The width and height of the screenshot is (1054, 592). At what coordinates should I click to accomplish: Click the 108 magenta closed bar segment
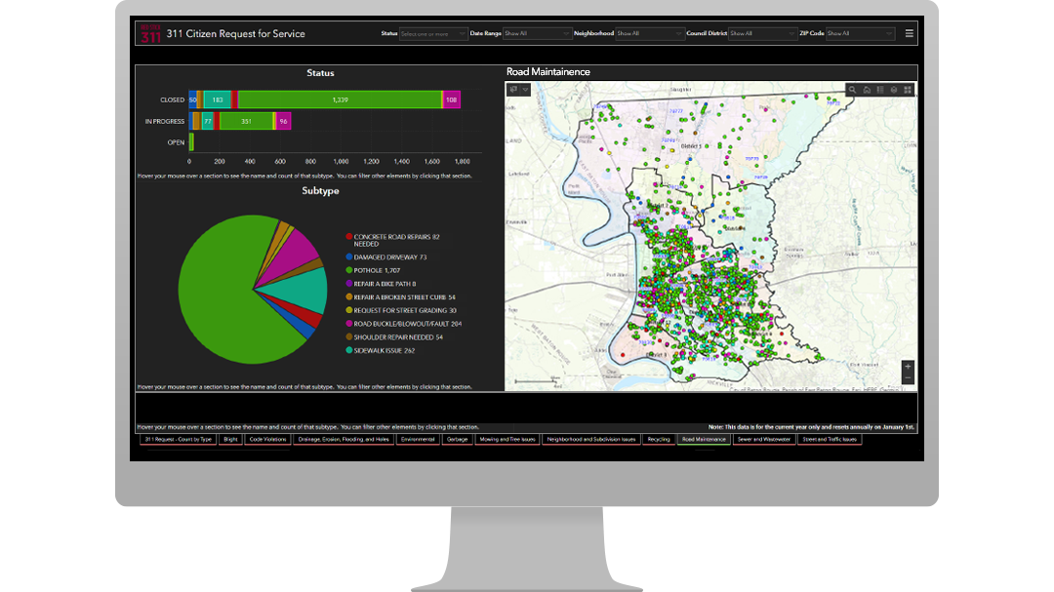click(x=452, y=99)
